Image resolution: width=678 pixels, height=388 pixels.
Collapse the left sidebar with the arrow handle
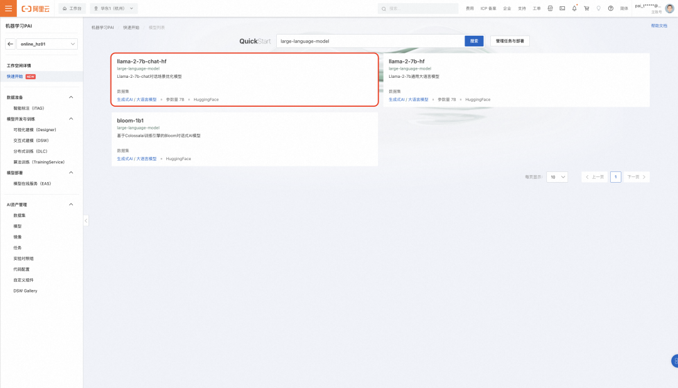click(x=86, y=220)
